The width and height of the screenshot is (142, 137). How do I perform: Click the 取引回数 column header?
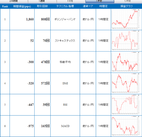(42, 6)
